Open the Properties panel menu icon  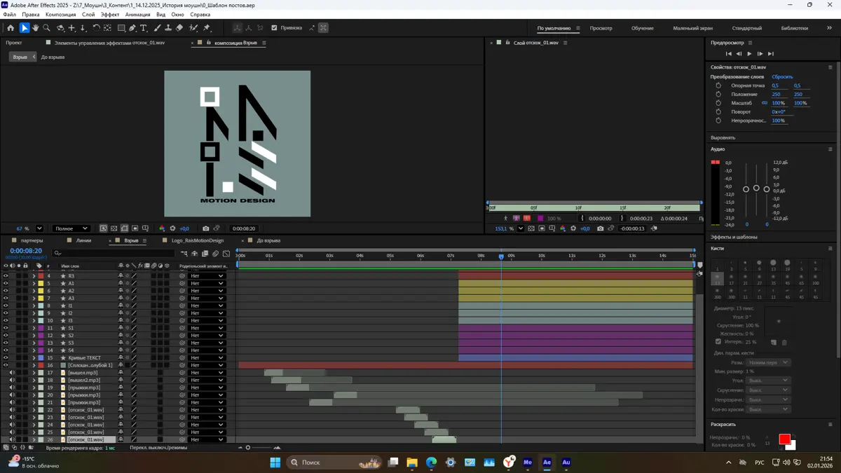[x=830, y=67]
